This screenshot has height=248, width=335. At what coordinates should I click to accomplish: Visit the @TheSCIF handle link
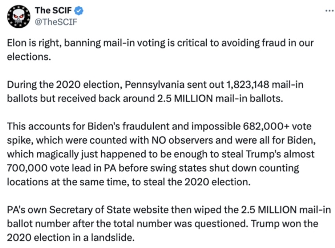(56, 22)
